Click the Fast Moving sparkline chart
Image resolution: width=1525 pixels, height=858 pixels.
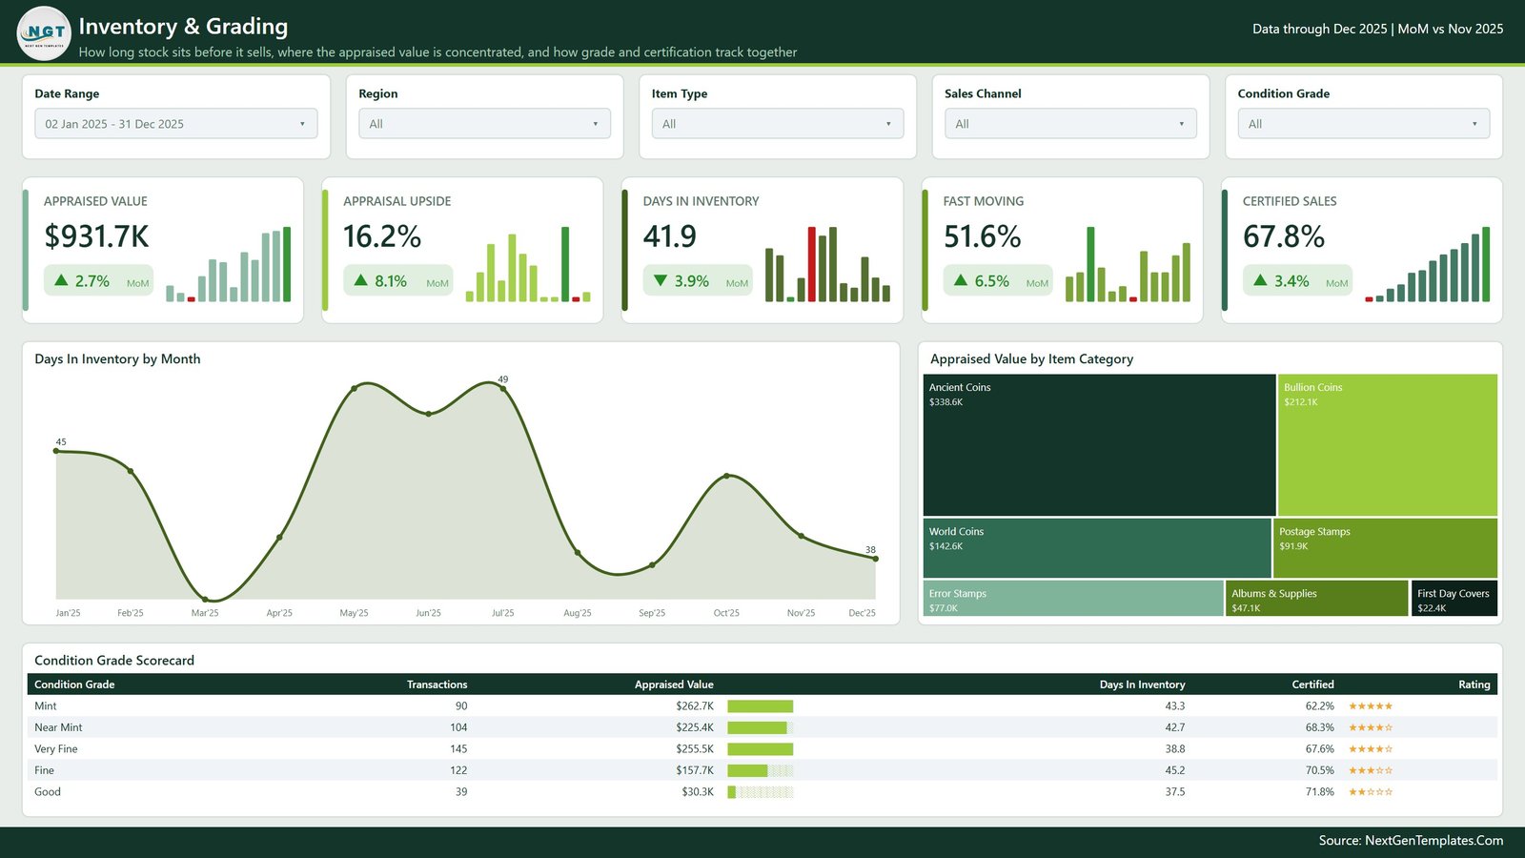[1128, 264]
